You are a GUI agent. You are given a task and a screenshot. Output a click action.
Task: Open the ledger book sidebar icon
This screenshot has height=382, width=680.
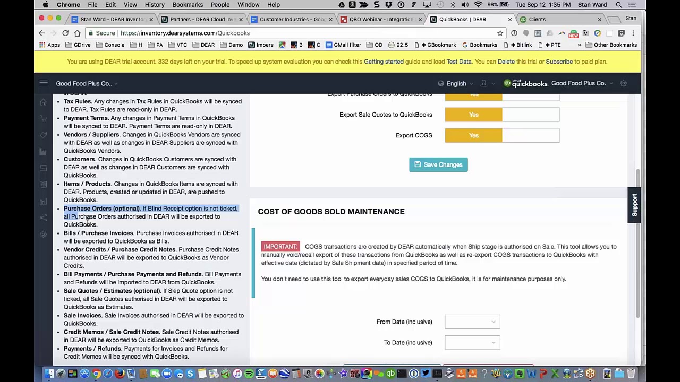(44, 185)
